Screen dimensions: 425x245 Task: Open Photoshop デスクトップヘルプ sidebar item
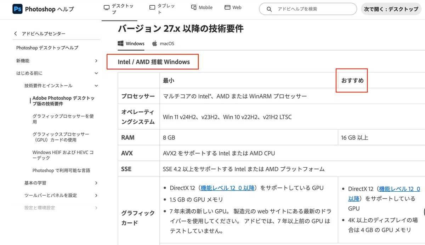[47, 48]
